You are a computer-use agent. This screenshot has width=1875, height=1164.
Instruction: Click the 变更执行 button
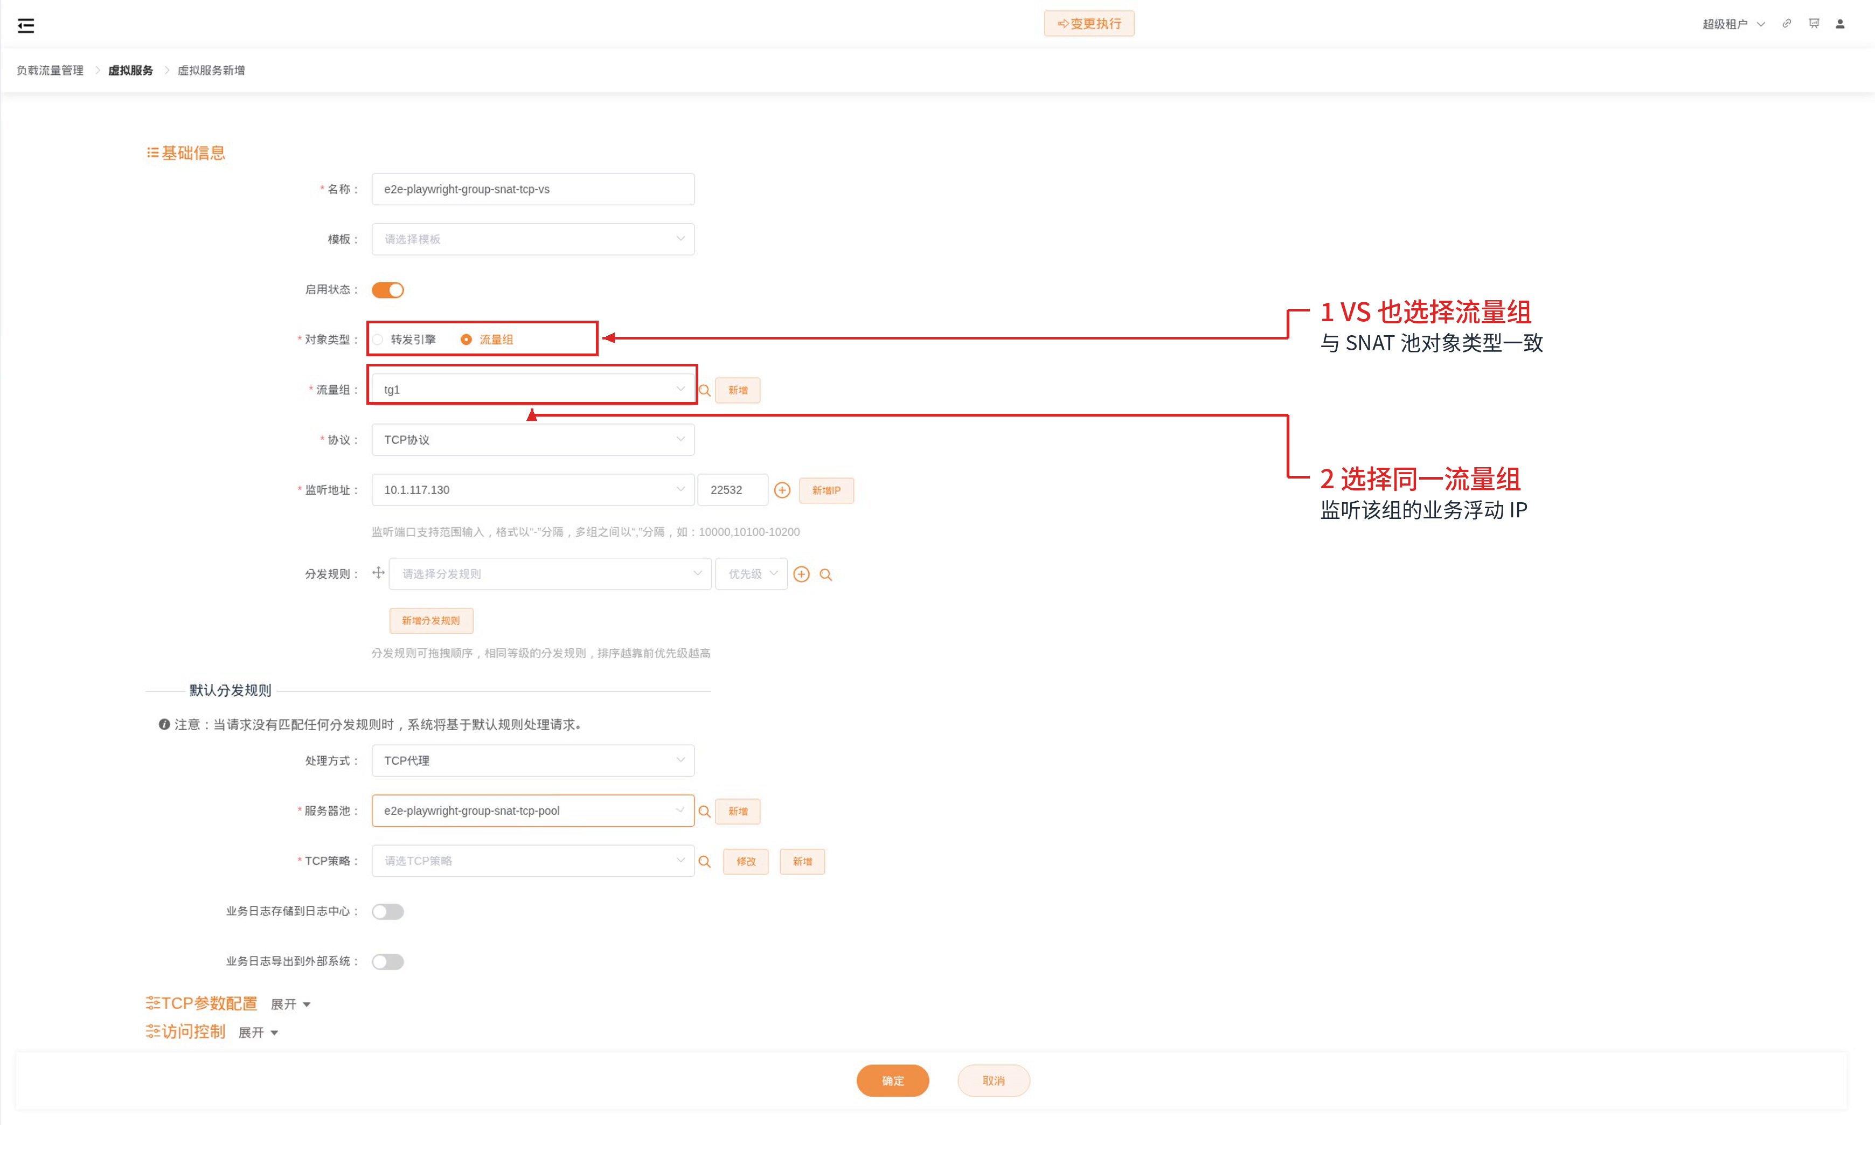[x=1088, y=24]
